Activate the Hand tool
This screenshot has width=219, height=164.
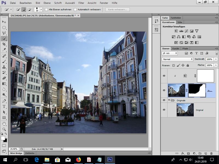click(x=4, y=124)
